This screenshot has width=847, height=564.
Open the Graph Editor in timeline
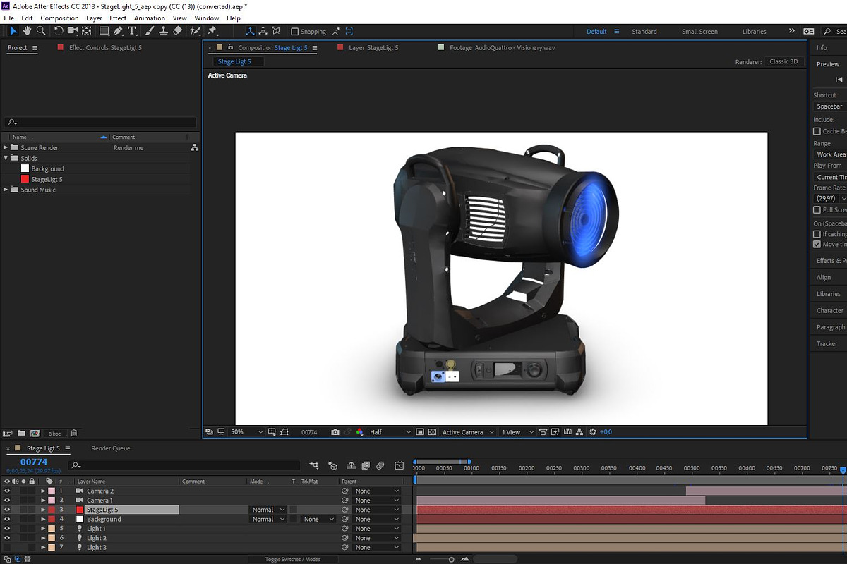[399, 465]
